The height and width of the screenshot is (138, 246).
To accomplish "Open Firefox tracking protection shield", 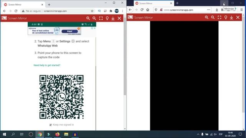I will 156,10.
